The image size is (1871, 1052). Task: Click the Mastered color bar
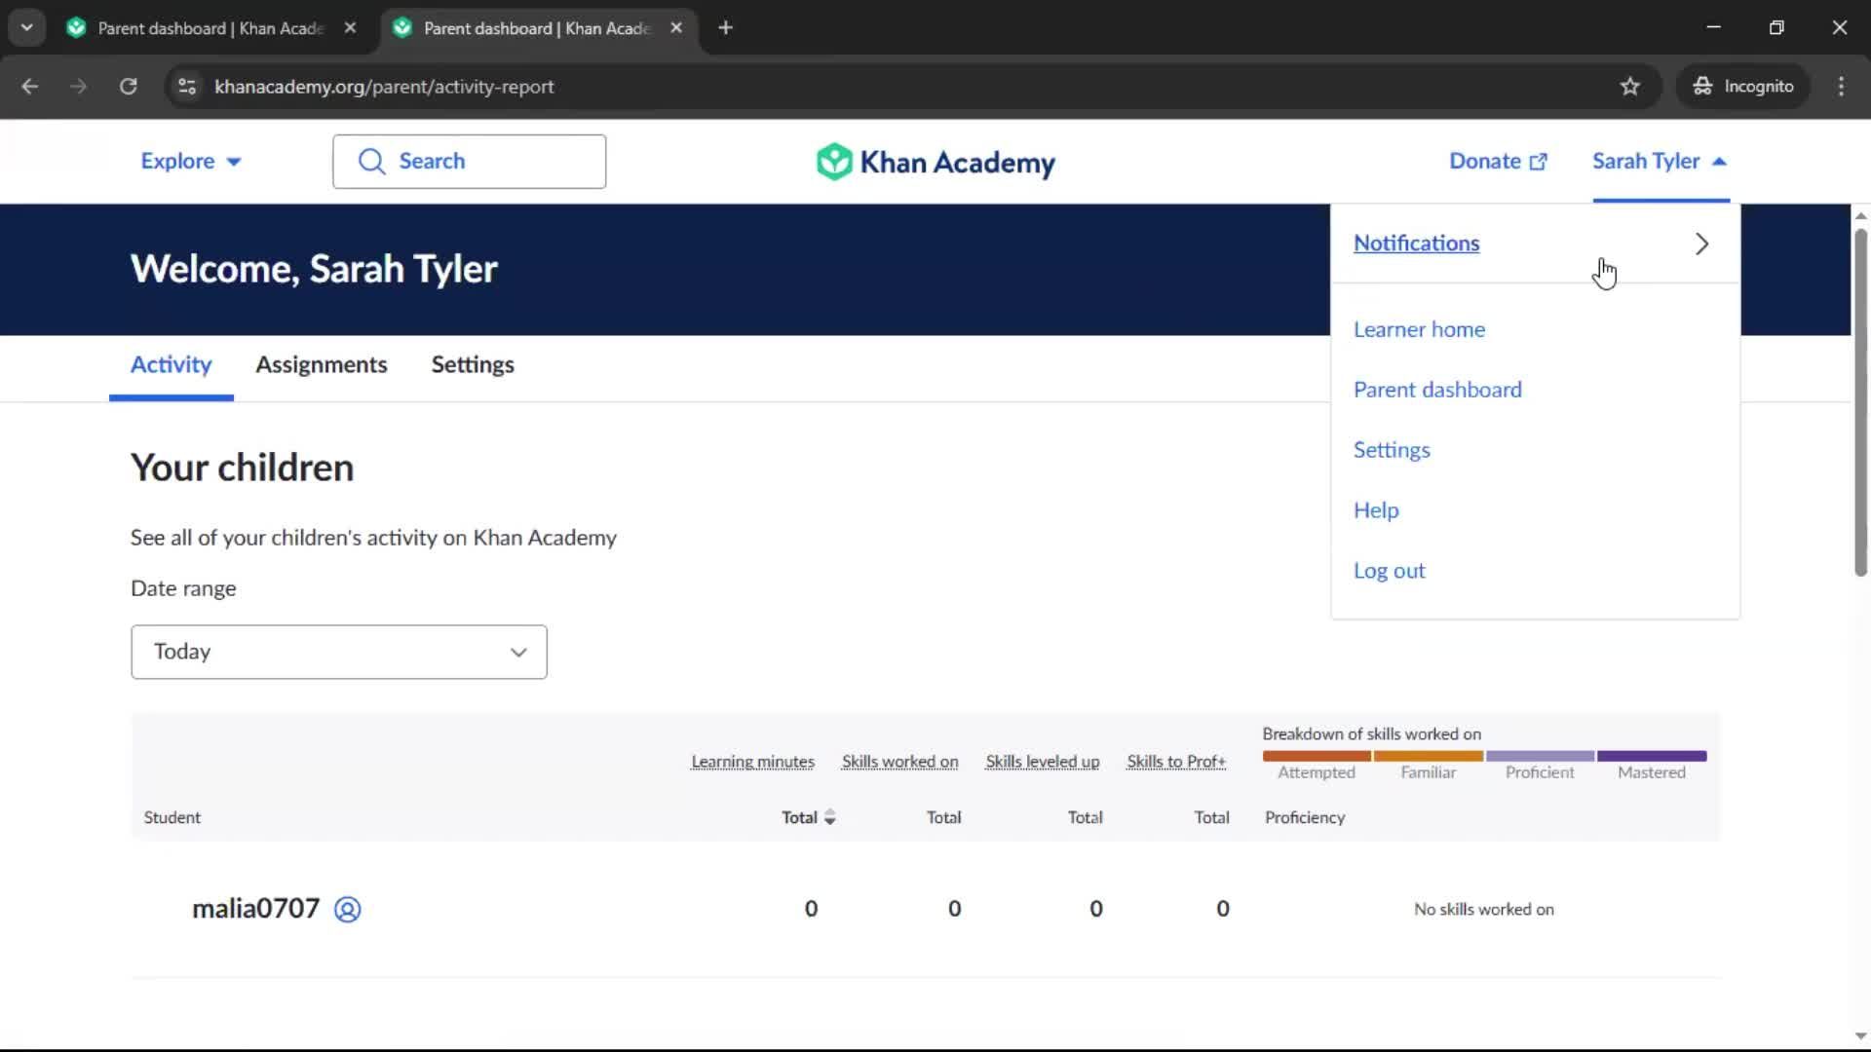(1652, 756)
